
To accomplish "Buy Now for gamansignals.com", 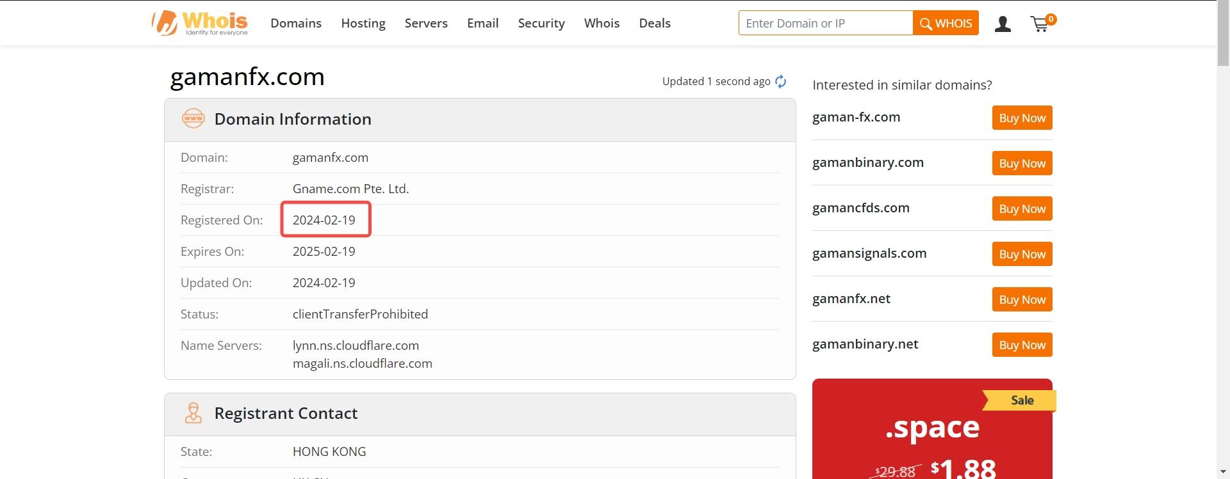I will tap(1022, 254).
